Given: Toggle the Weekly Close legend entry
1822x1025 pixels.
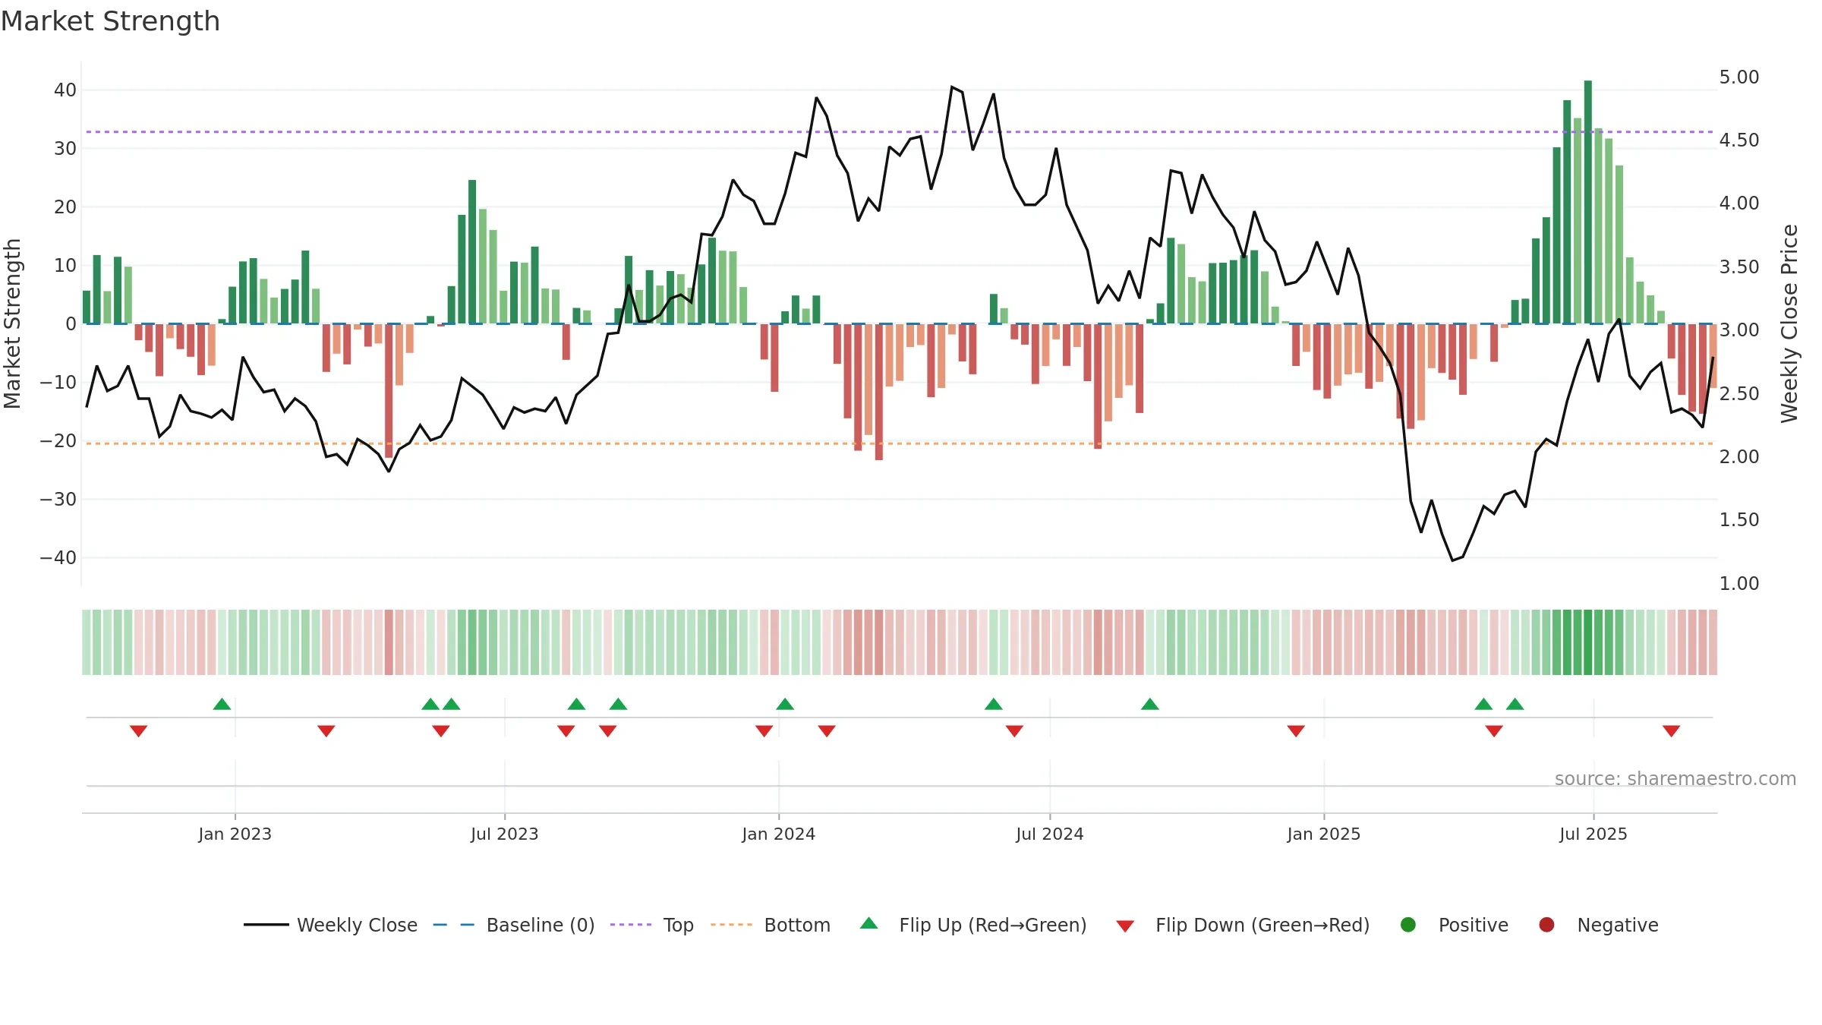Looking at the screenshot, I should [330, 925].
